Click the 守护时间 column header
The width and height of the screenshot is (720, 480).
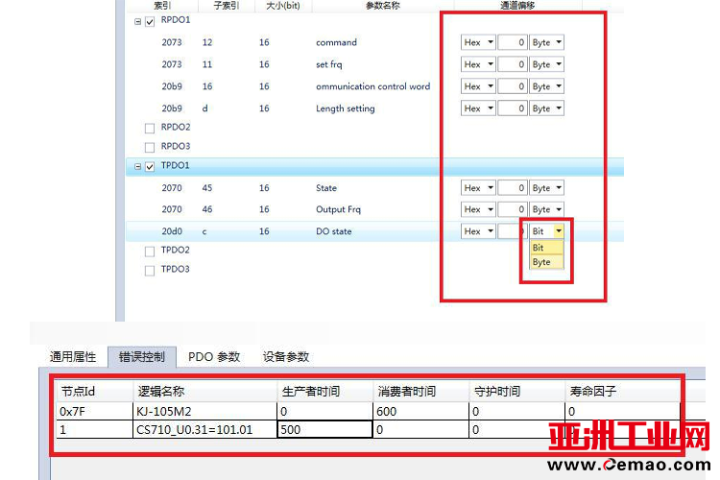coord(516,392)
